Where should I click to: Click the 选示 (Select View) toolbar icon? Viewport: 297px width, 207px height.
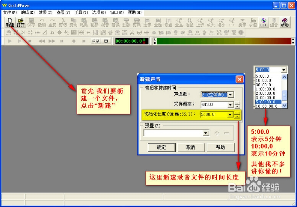(x=147, y=22)
